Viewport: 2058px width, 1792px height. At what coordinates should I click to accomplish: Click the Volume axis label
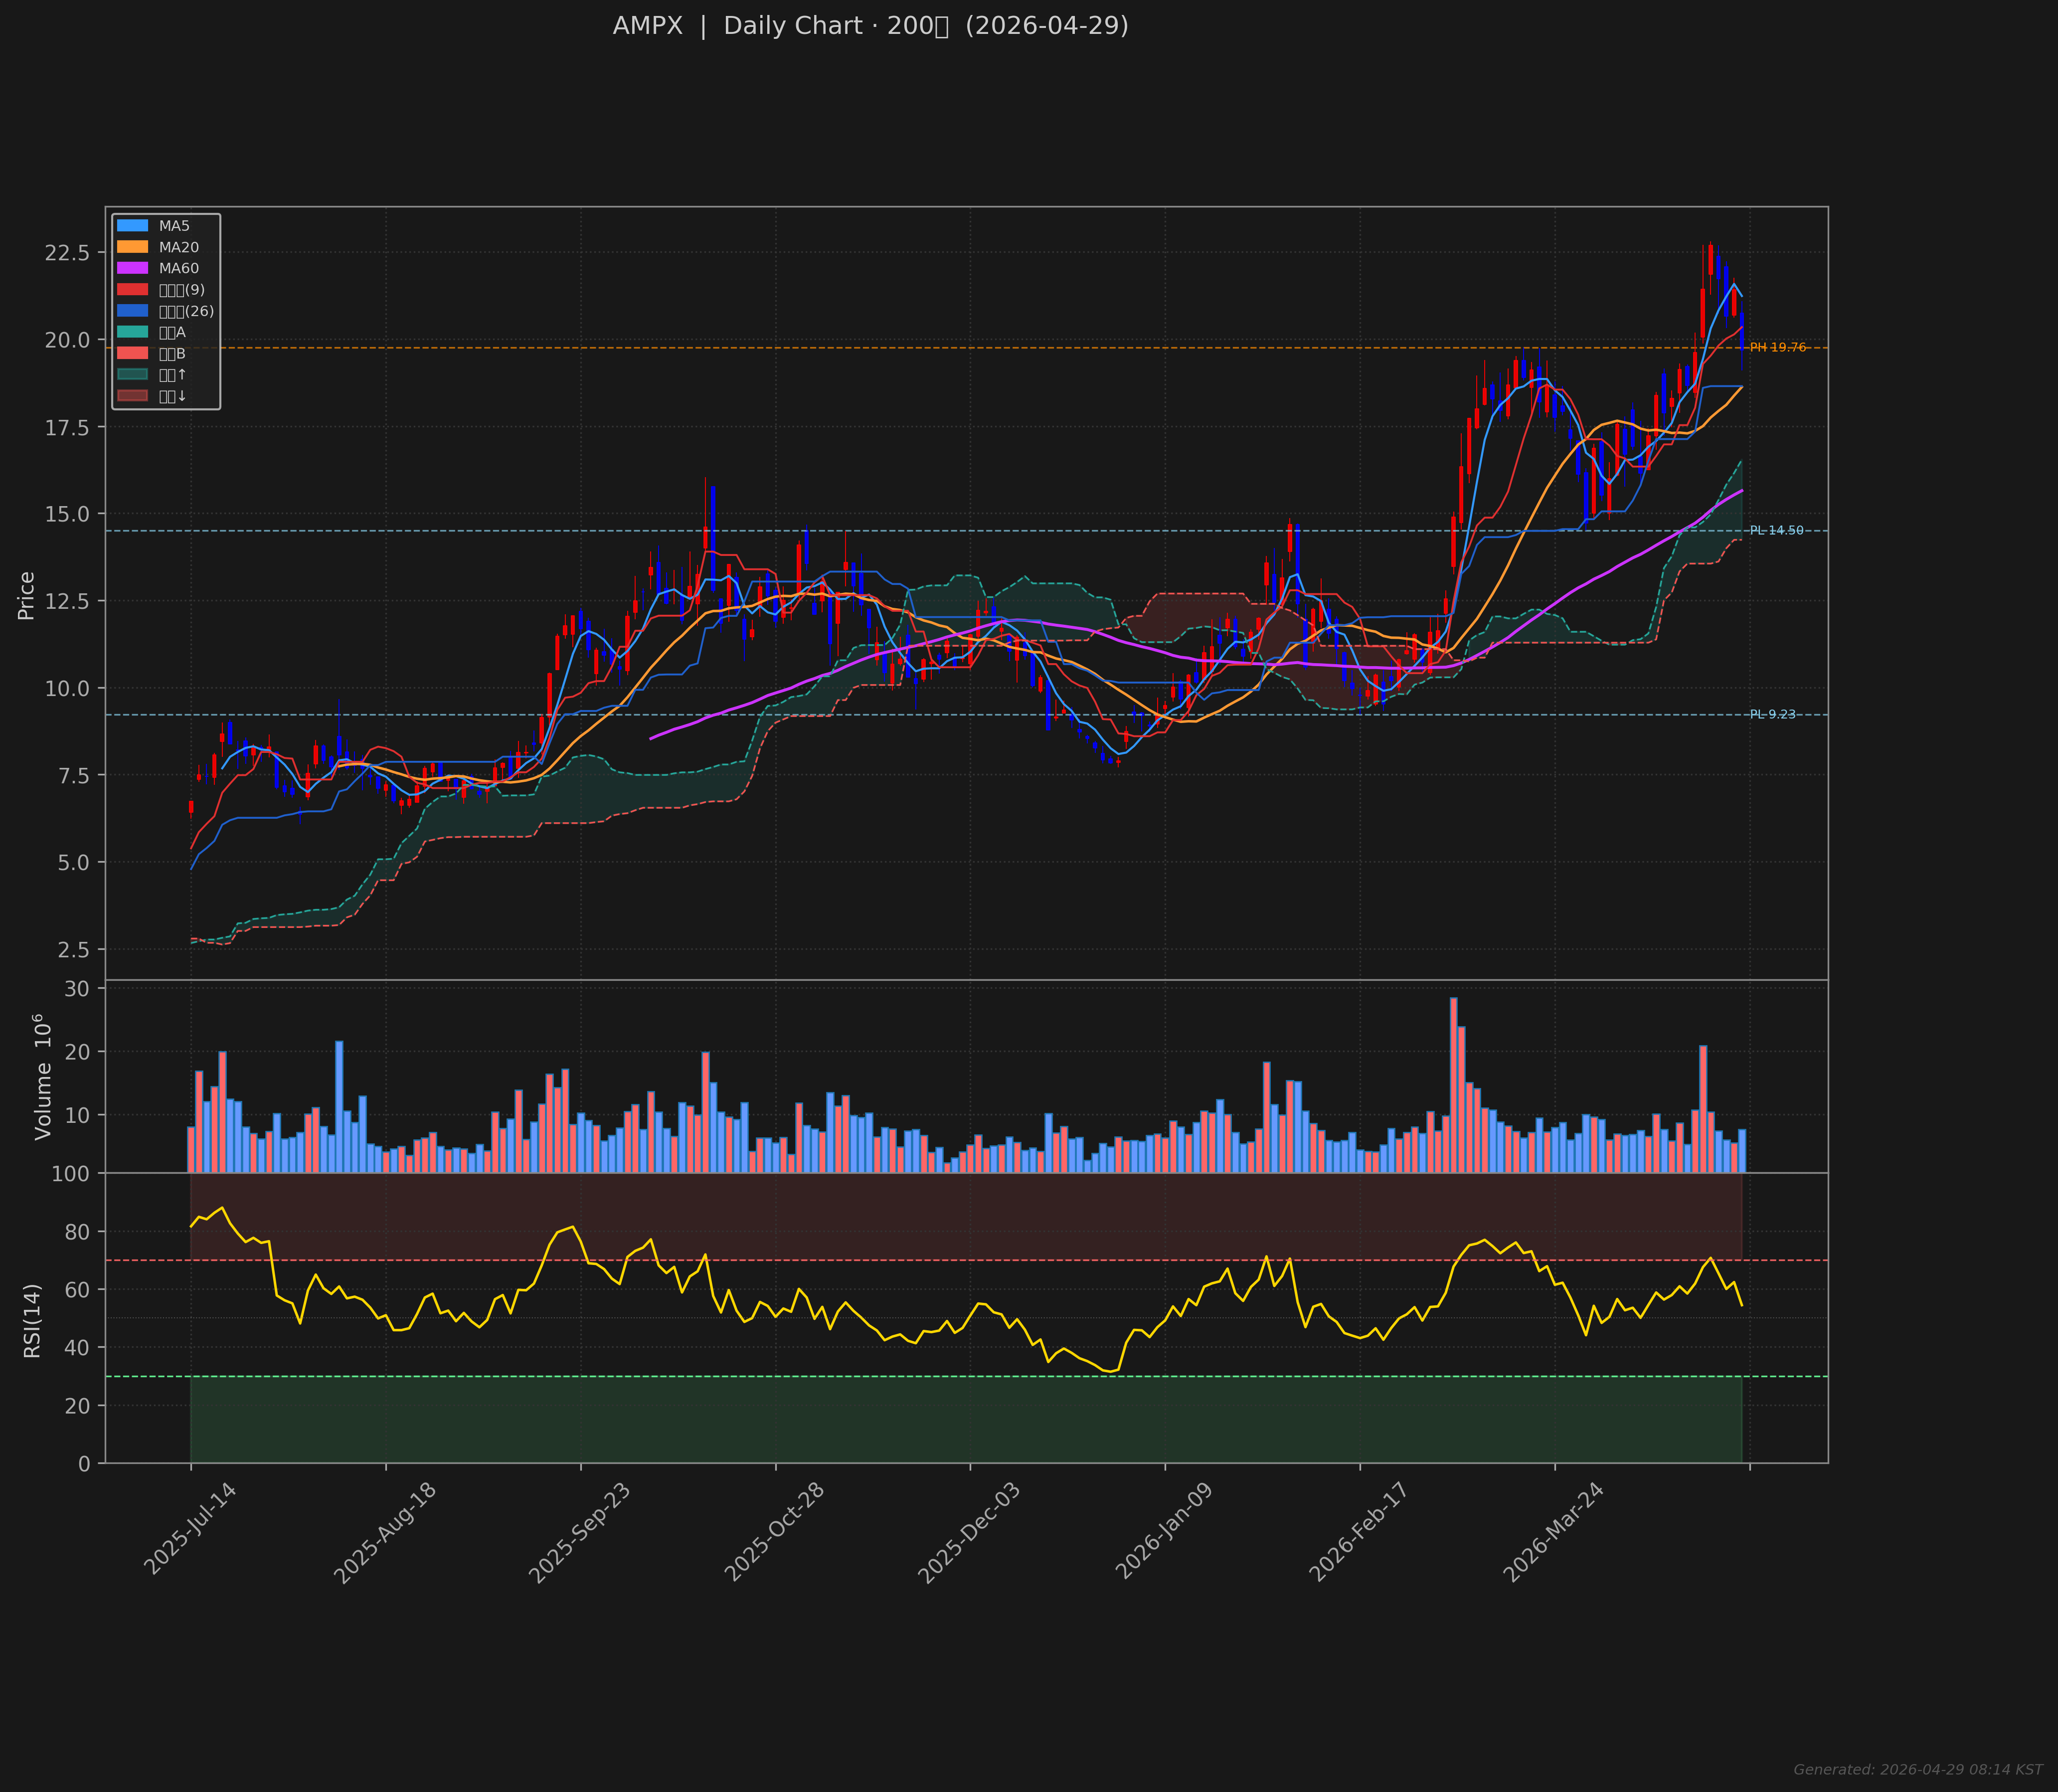[43, 1076]
